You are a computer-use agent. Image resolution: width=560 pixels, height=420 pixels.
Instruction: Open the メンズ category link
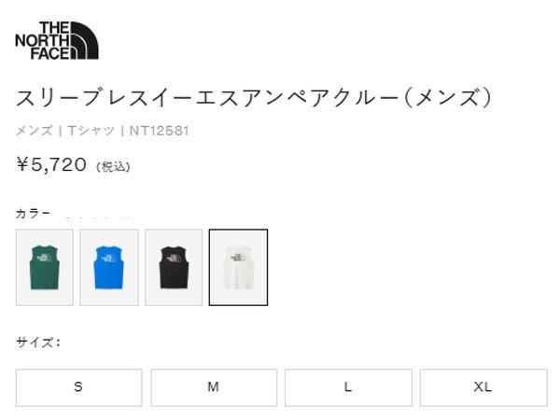pyautogui.click(x=35, y=131)
